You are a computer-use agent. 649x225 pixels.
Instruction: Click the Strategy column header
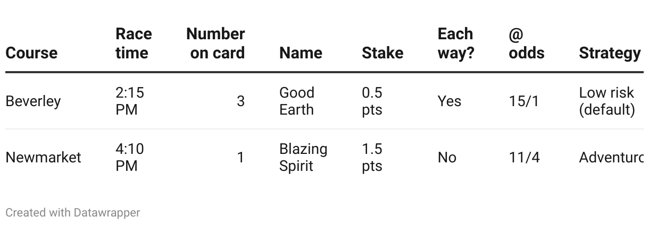coord(610,53)
